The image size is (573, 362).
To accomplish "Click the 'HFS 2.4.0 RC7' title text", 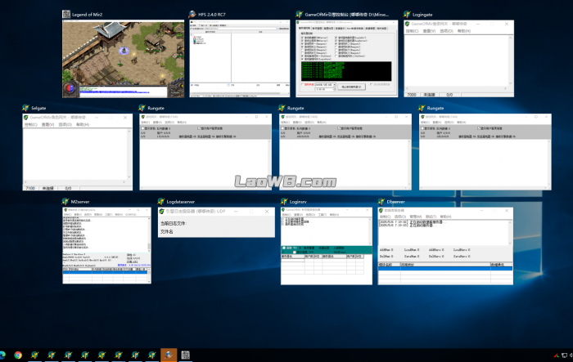I will pos(211,15).
